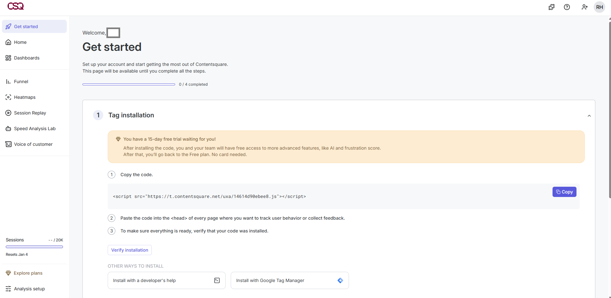This screenshot has height=298, width=611.
Task: Click the Speed Analysis Lab icon
Action: click(8, 129)
